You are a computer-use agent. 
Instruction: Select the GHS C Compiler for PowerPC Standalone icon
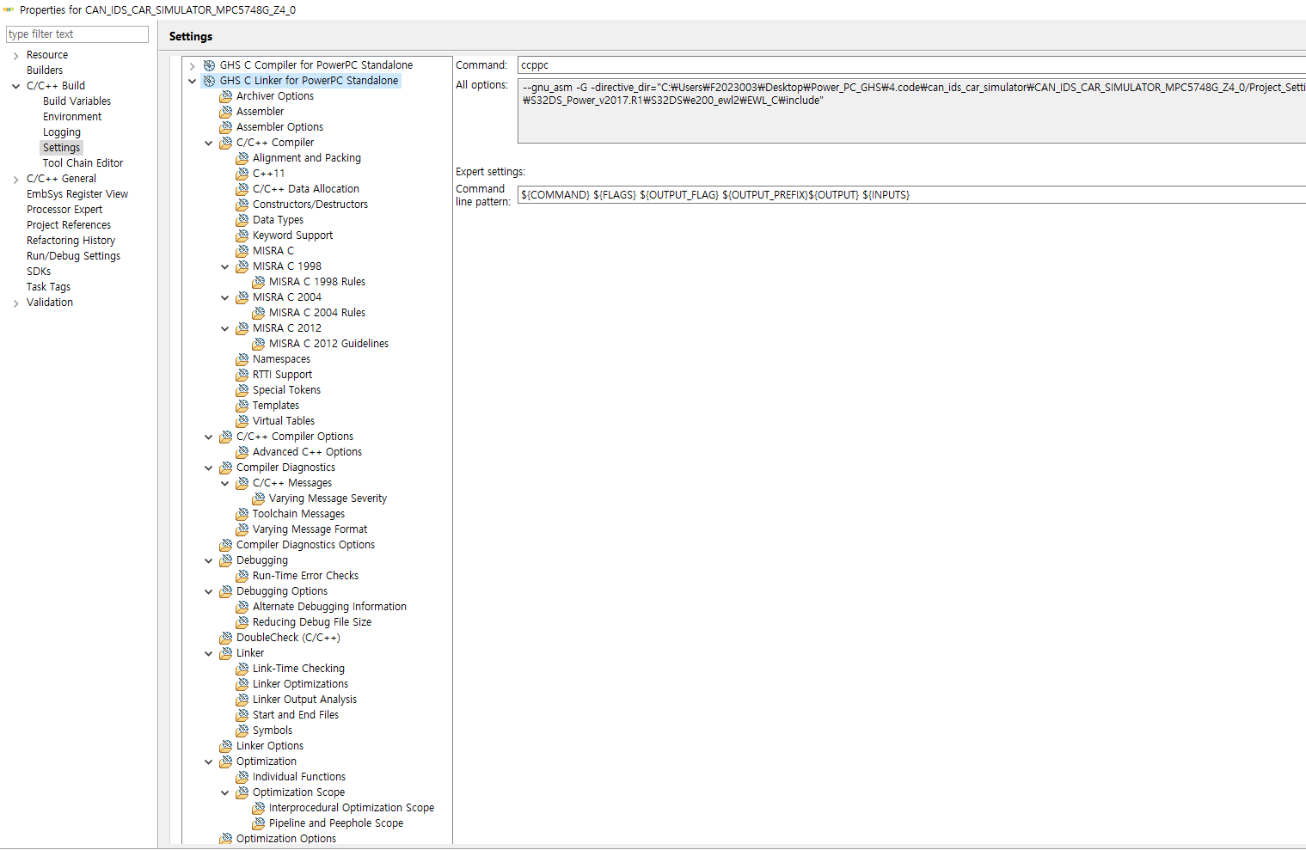[209, 64]
